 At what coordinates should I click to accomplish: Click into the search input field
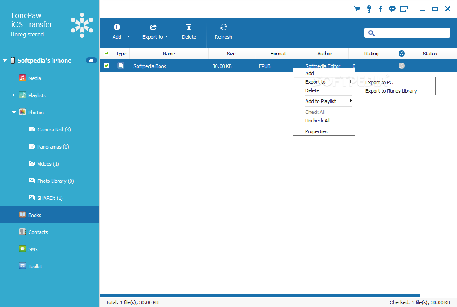click(x=407, y=33)
